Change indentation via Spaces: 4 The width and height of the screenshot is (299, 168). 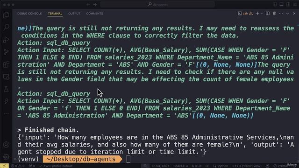click(x=181, y=166)
